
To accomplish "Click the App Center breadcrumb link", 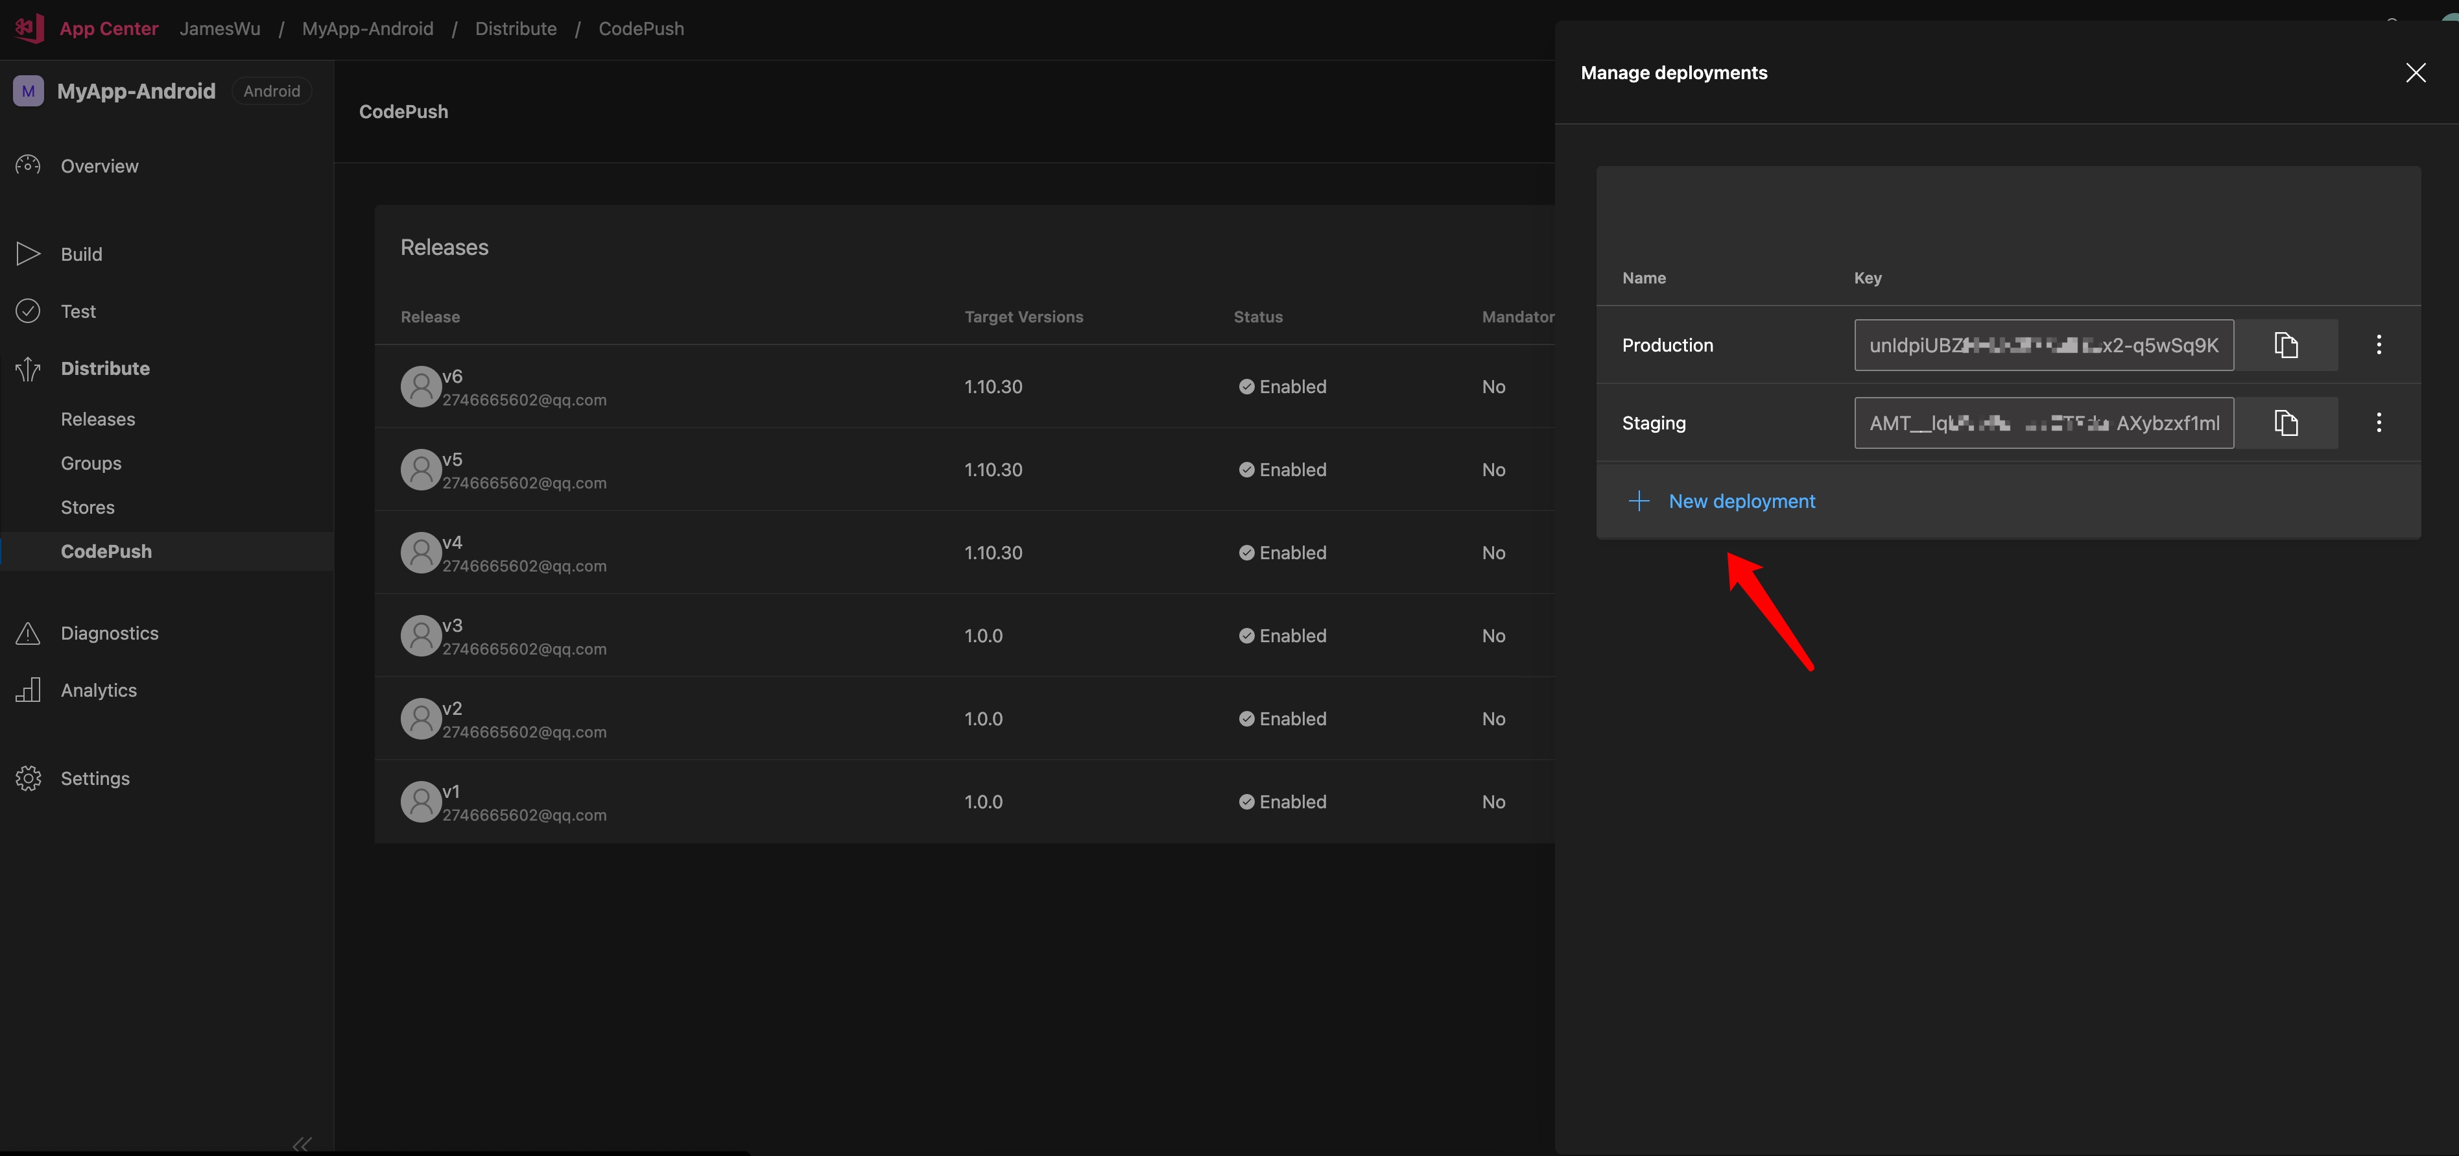I will [x=109, y=29].
